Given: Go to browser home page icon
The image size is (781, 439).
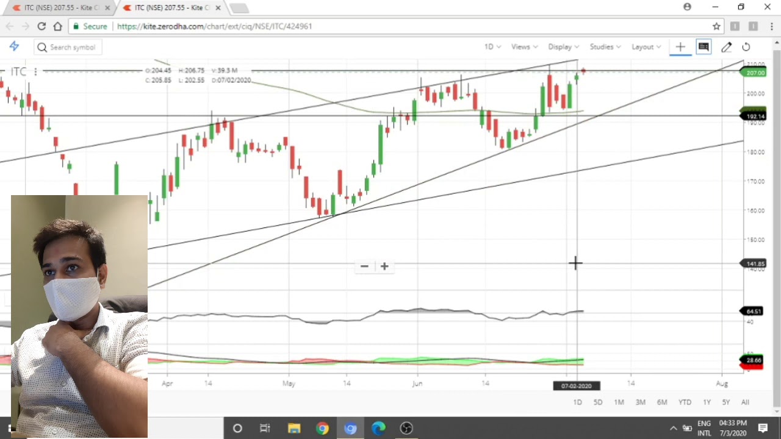Looking at the screenshot, I should coord(57,26).
